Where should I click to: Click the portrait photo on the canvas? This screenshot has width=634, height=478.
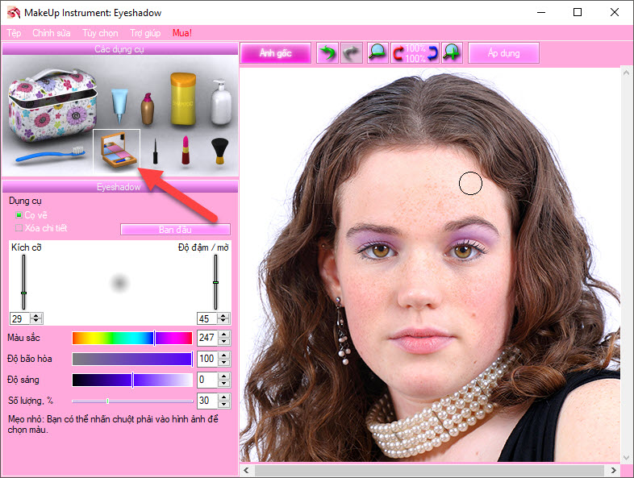tap(430, 264)
